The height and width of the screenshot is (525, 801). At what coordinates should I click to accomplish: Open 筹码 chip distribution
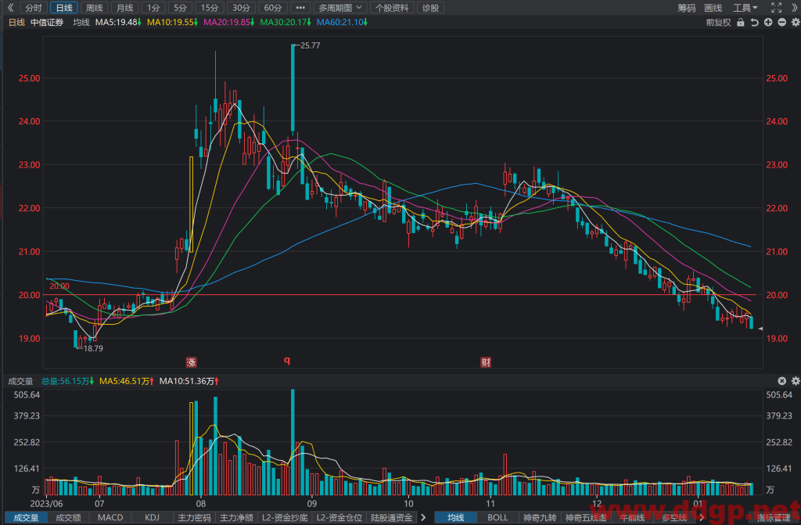[x=687, y=8]
